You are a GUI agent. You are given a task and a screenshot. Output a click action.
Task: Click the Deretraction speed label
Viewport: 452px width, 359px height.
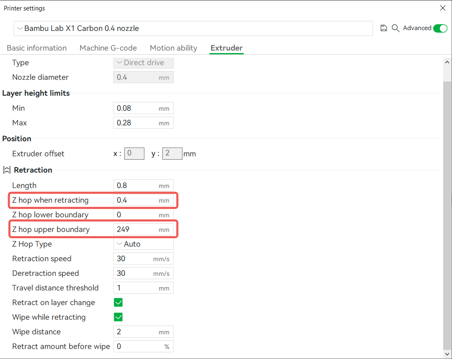[x=45, y=273]
